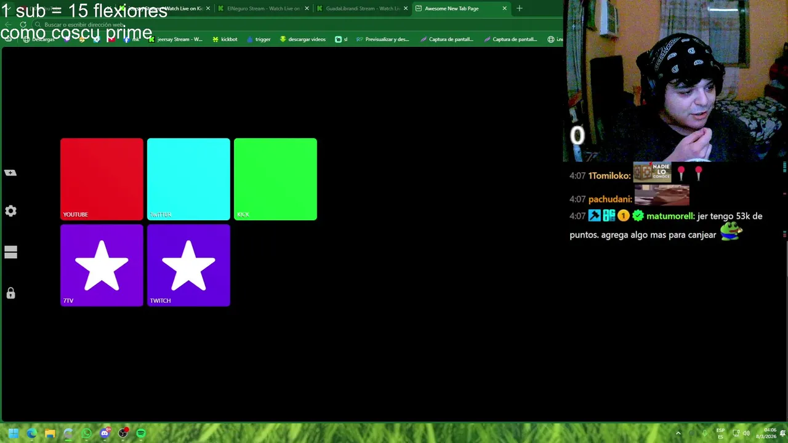
Task: Click the stacked bars icon in sidebar
Action: [x=10, y=252]
